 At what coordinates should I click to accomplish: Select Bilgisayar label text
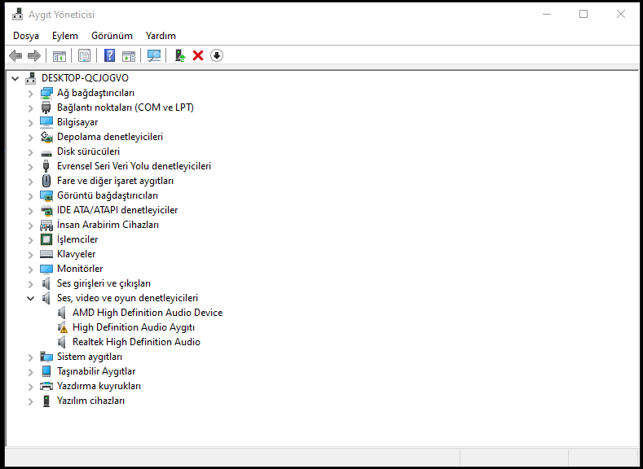(77, 122)
